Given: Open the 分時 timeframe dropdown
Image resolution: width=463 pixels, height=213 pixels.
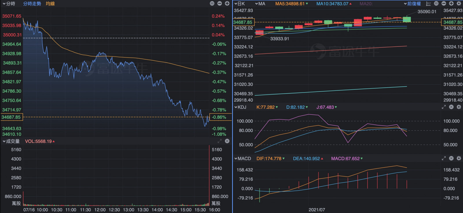Looking at the screenshot, I should (9, 4).
